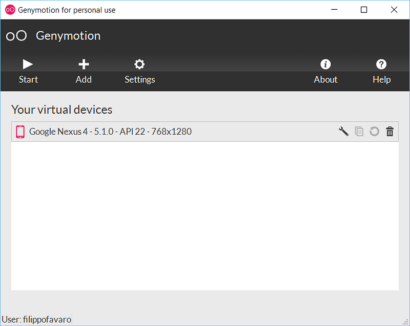Select the pink phone icon of Nexus 4
Screen dimensions: 410x326
[20, 132]
